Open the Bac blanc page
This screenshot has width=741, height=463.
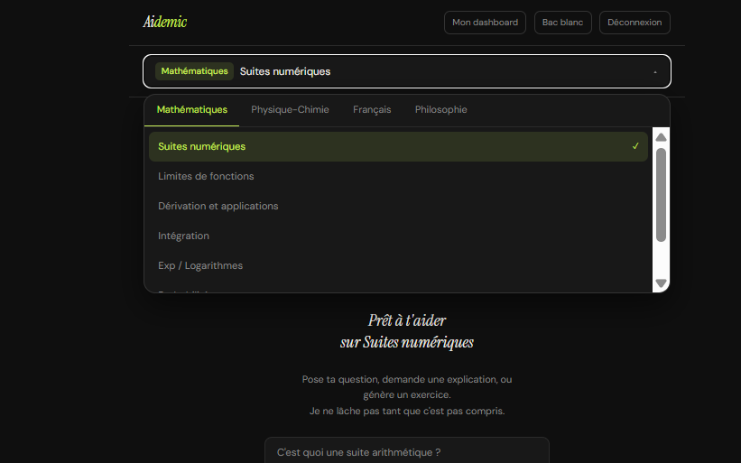[562, 23]
